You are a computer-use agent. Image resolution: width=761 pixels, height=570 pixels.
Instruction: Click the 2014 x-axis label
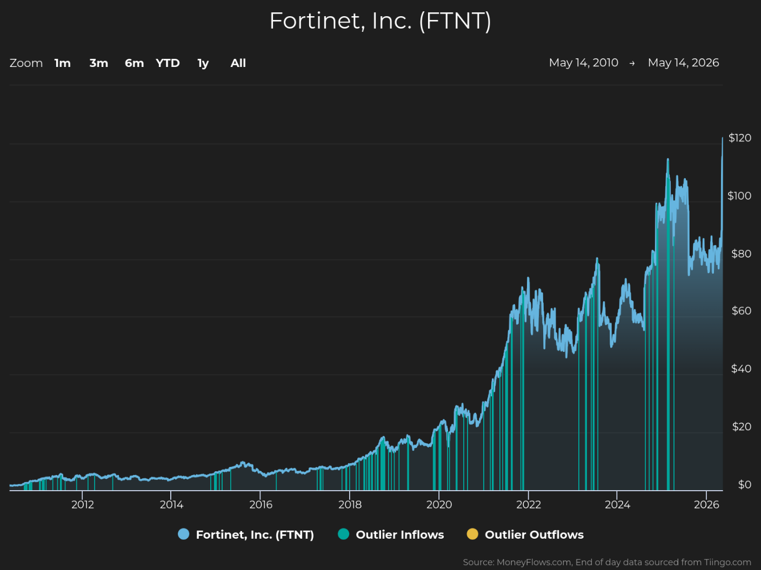click(171, 505)
